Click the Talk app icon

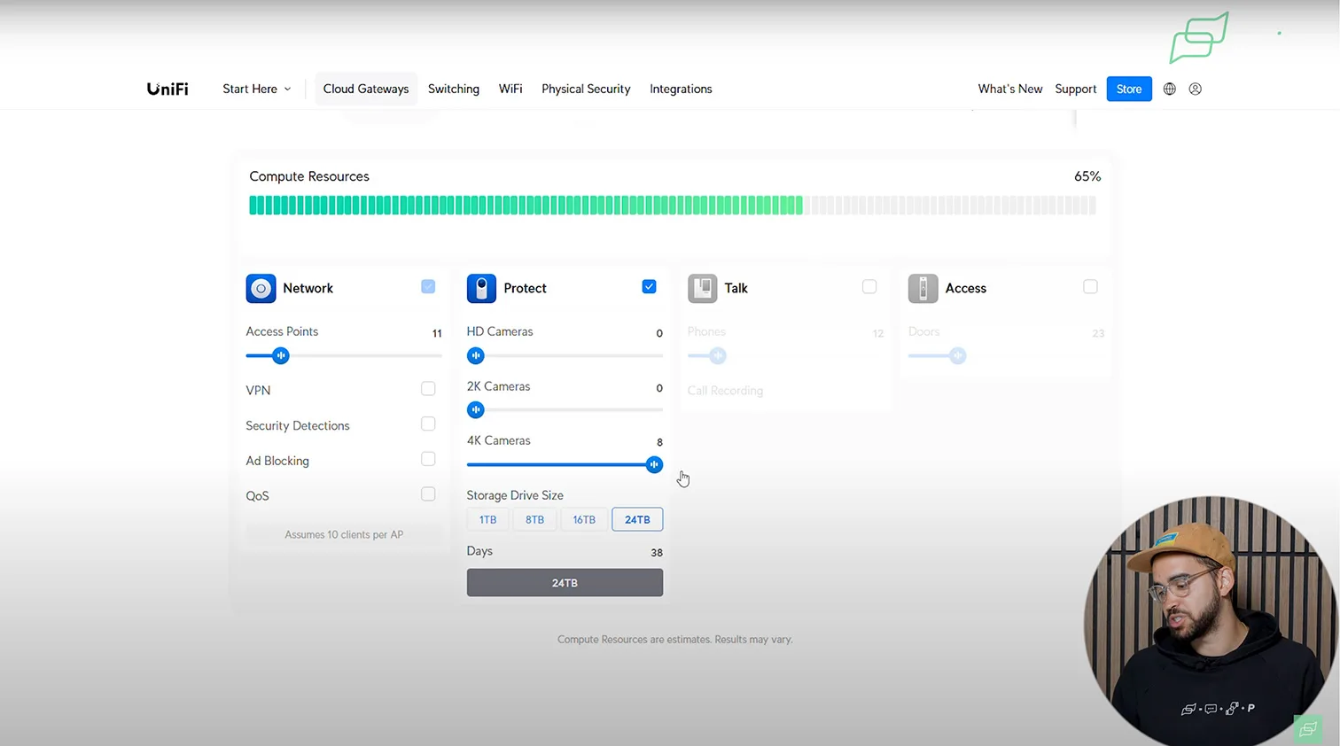coord(702,288)
